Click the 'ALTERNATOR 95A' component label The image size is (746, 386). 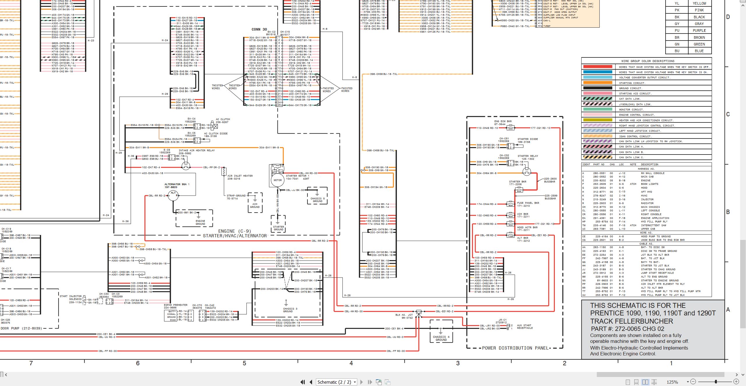tap(177, 184)
